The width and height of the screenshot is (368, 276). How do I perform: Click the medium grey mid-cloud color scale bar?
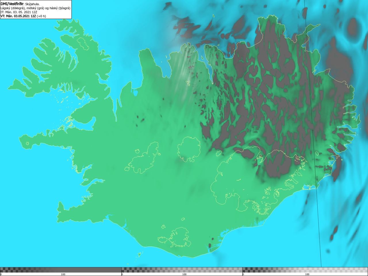182,270
